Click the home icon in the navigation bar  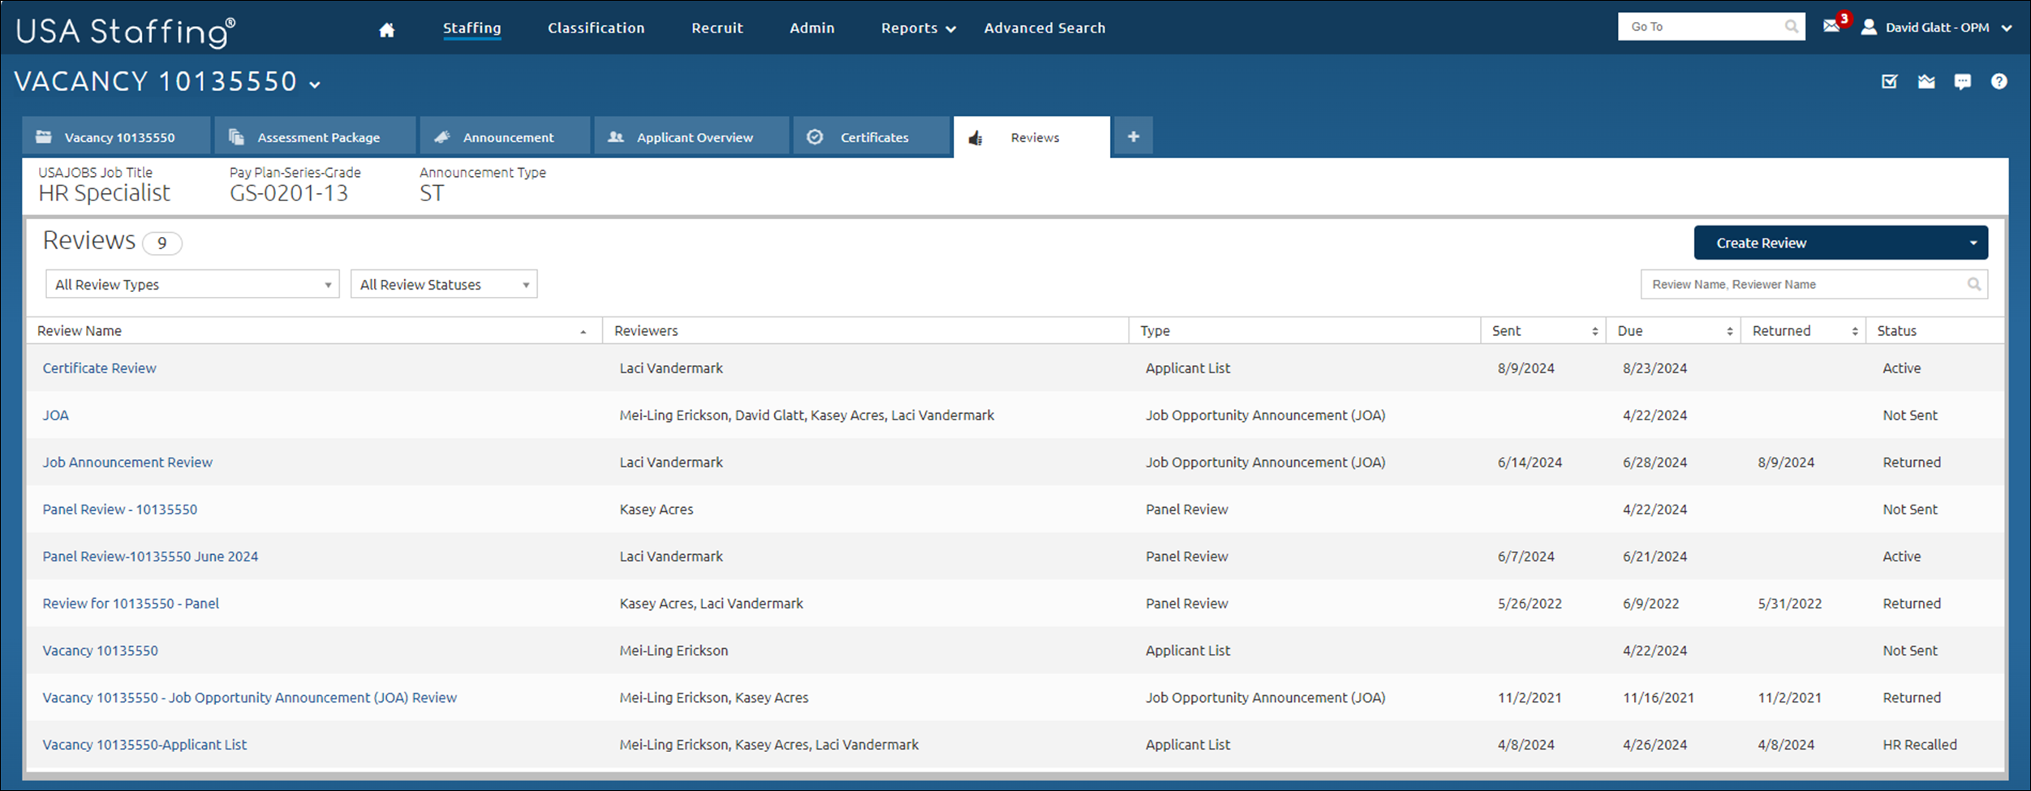(x=386, y=28)
